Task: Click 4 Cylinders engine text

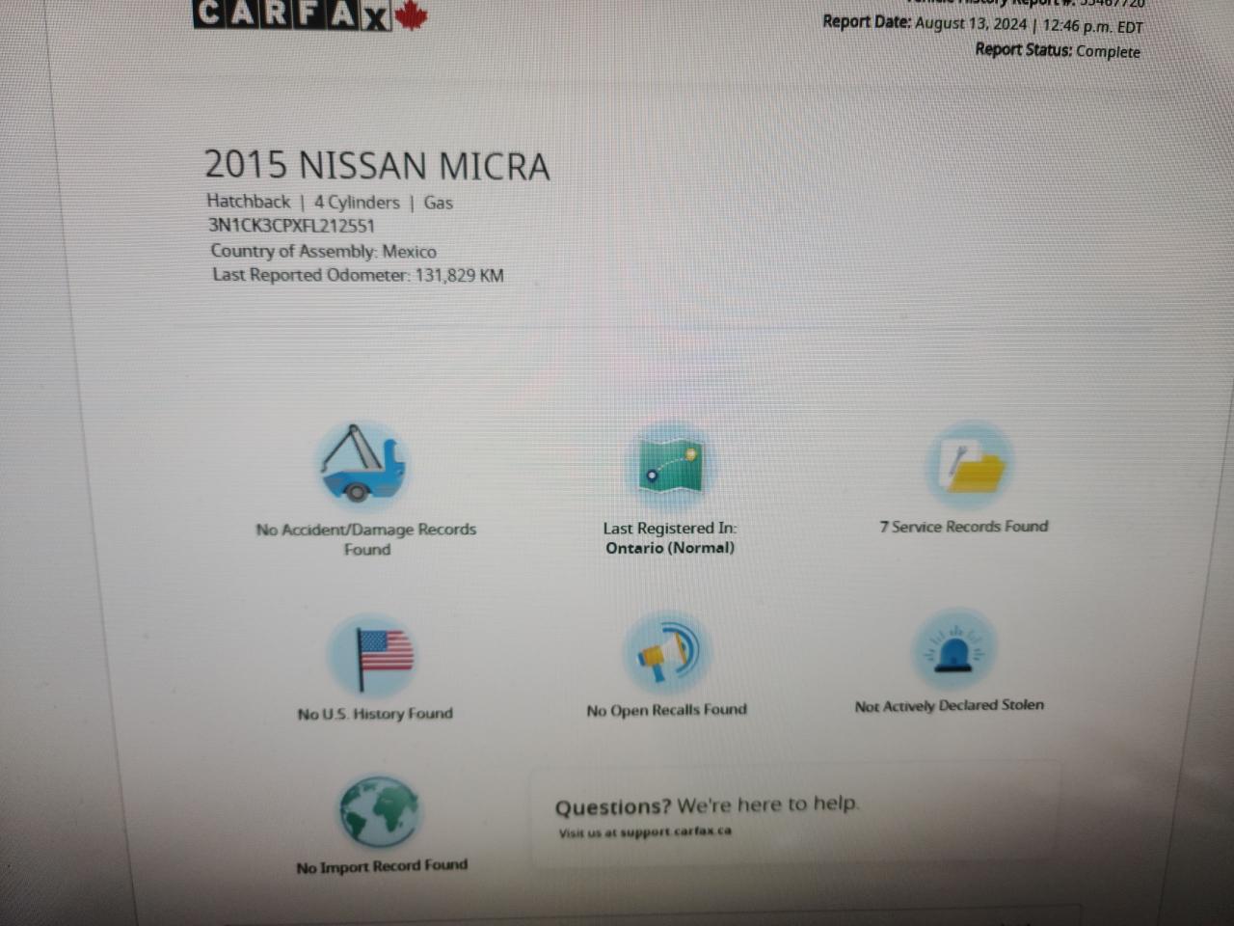Action: point(356,203)
